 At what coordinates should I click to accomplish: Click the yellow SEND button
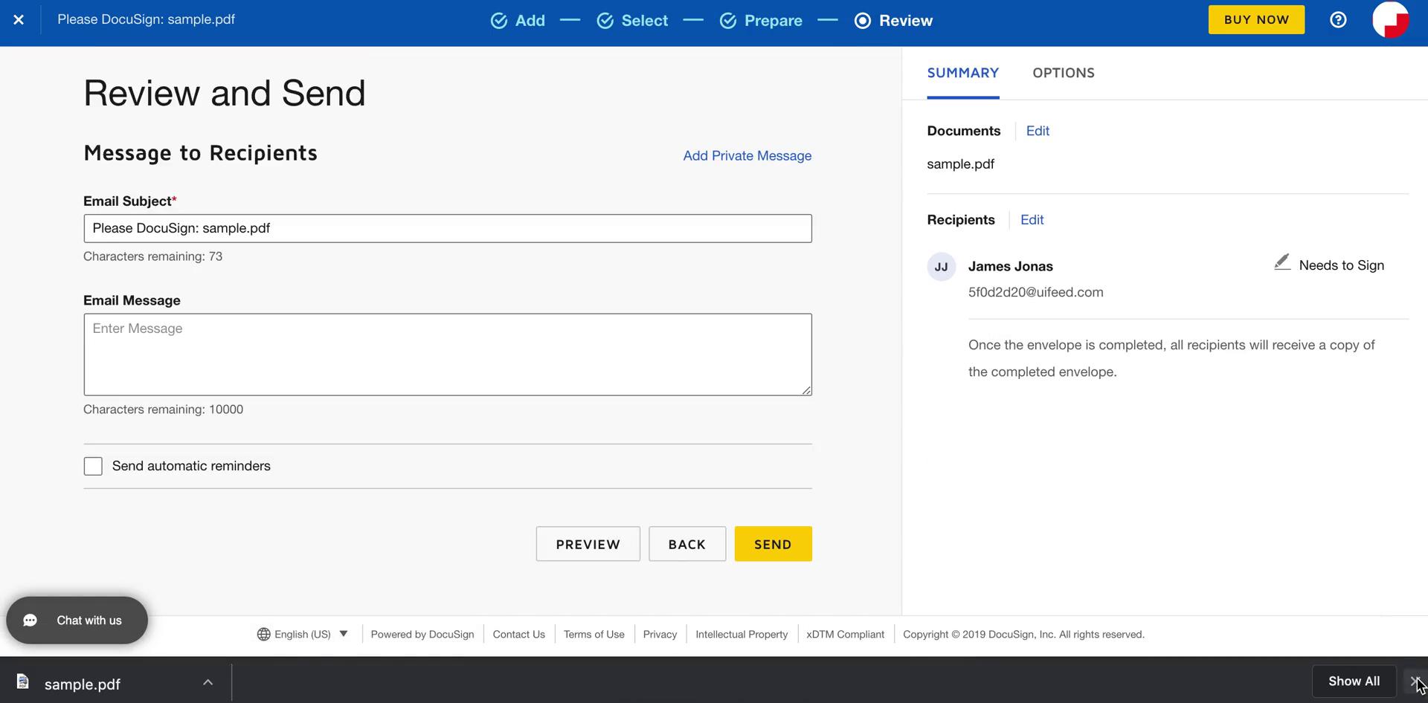tap(773, 544)
